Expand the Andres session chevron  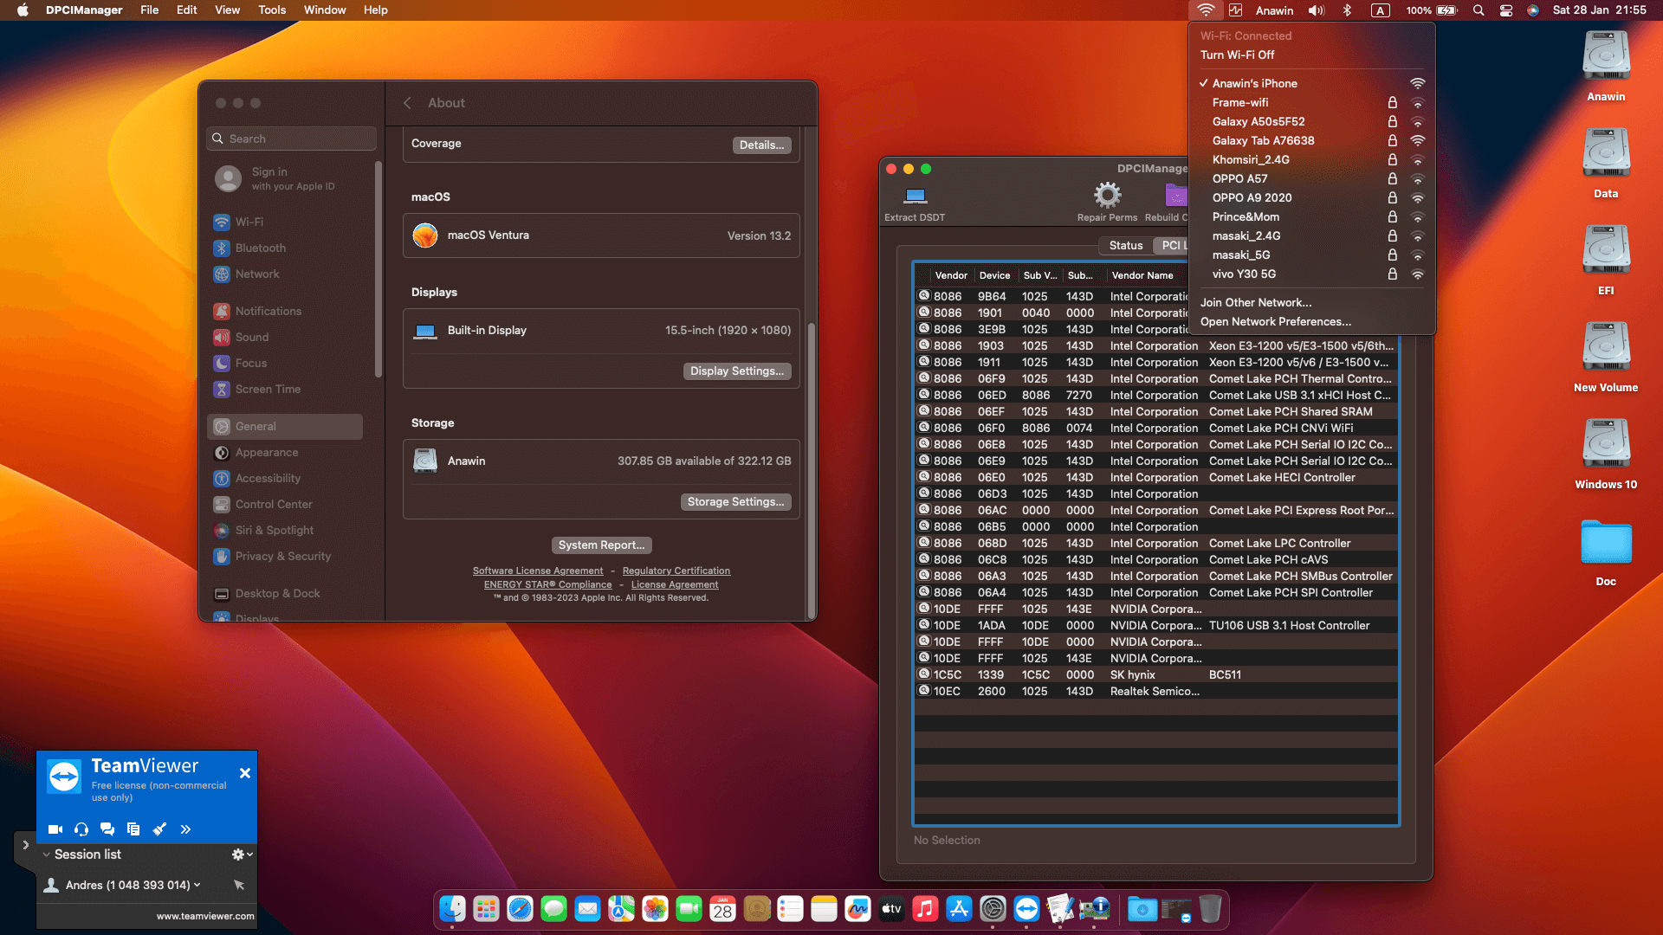197,885
